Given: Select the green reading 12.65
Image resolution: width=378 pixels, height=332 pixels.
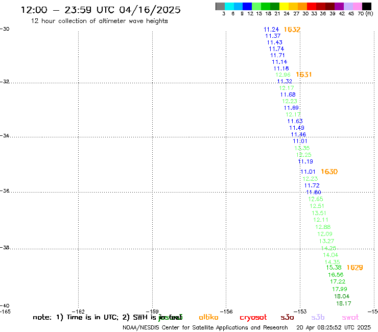Looking at the screenshot, I should (316, 199).
